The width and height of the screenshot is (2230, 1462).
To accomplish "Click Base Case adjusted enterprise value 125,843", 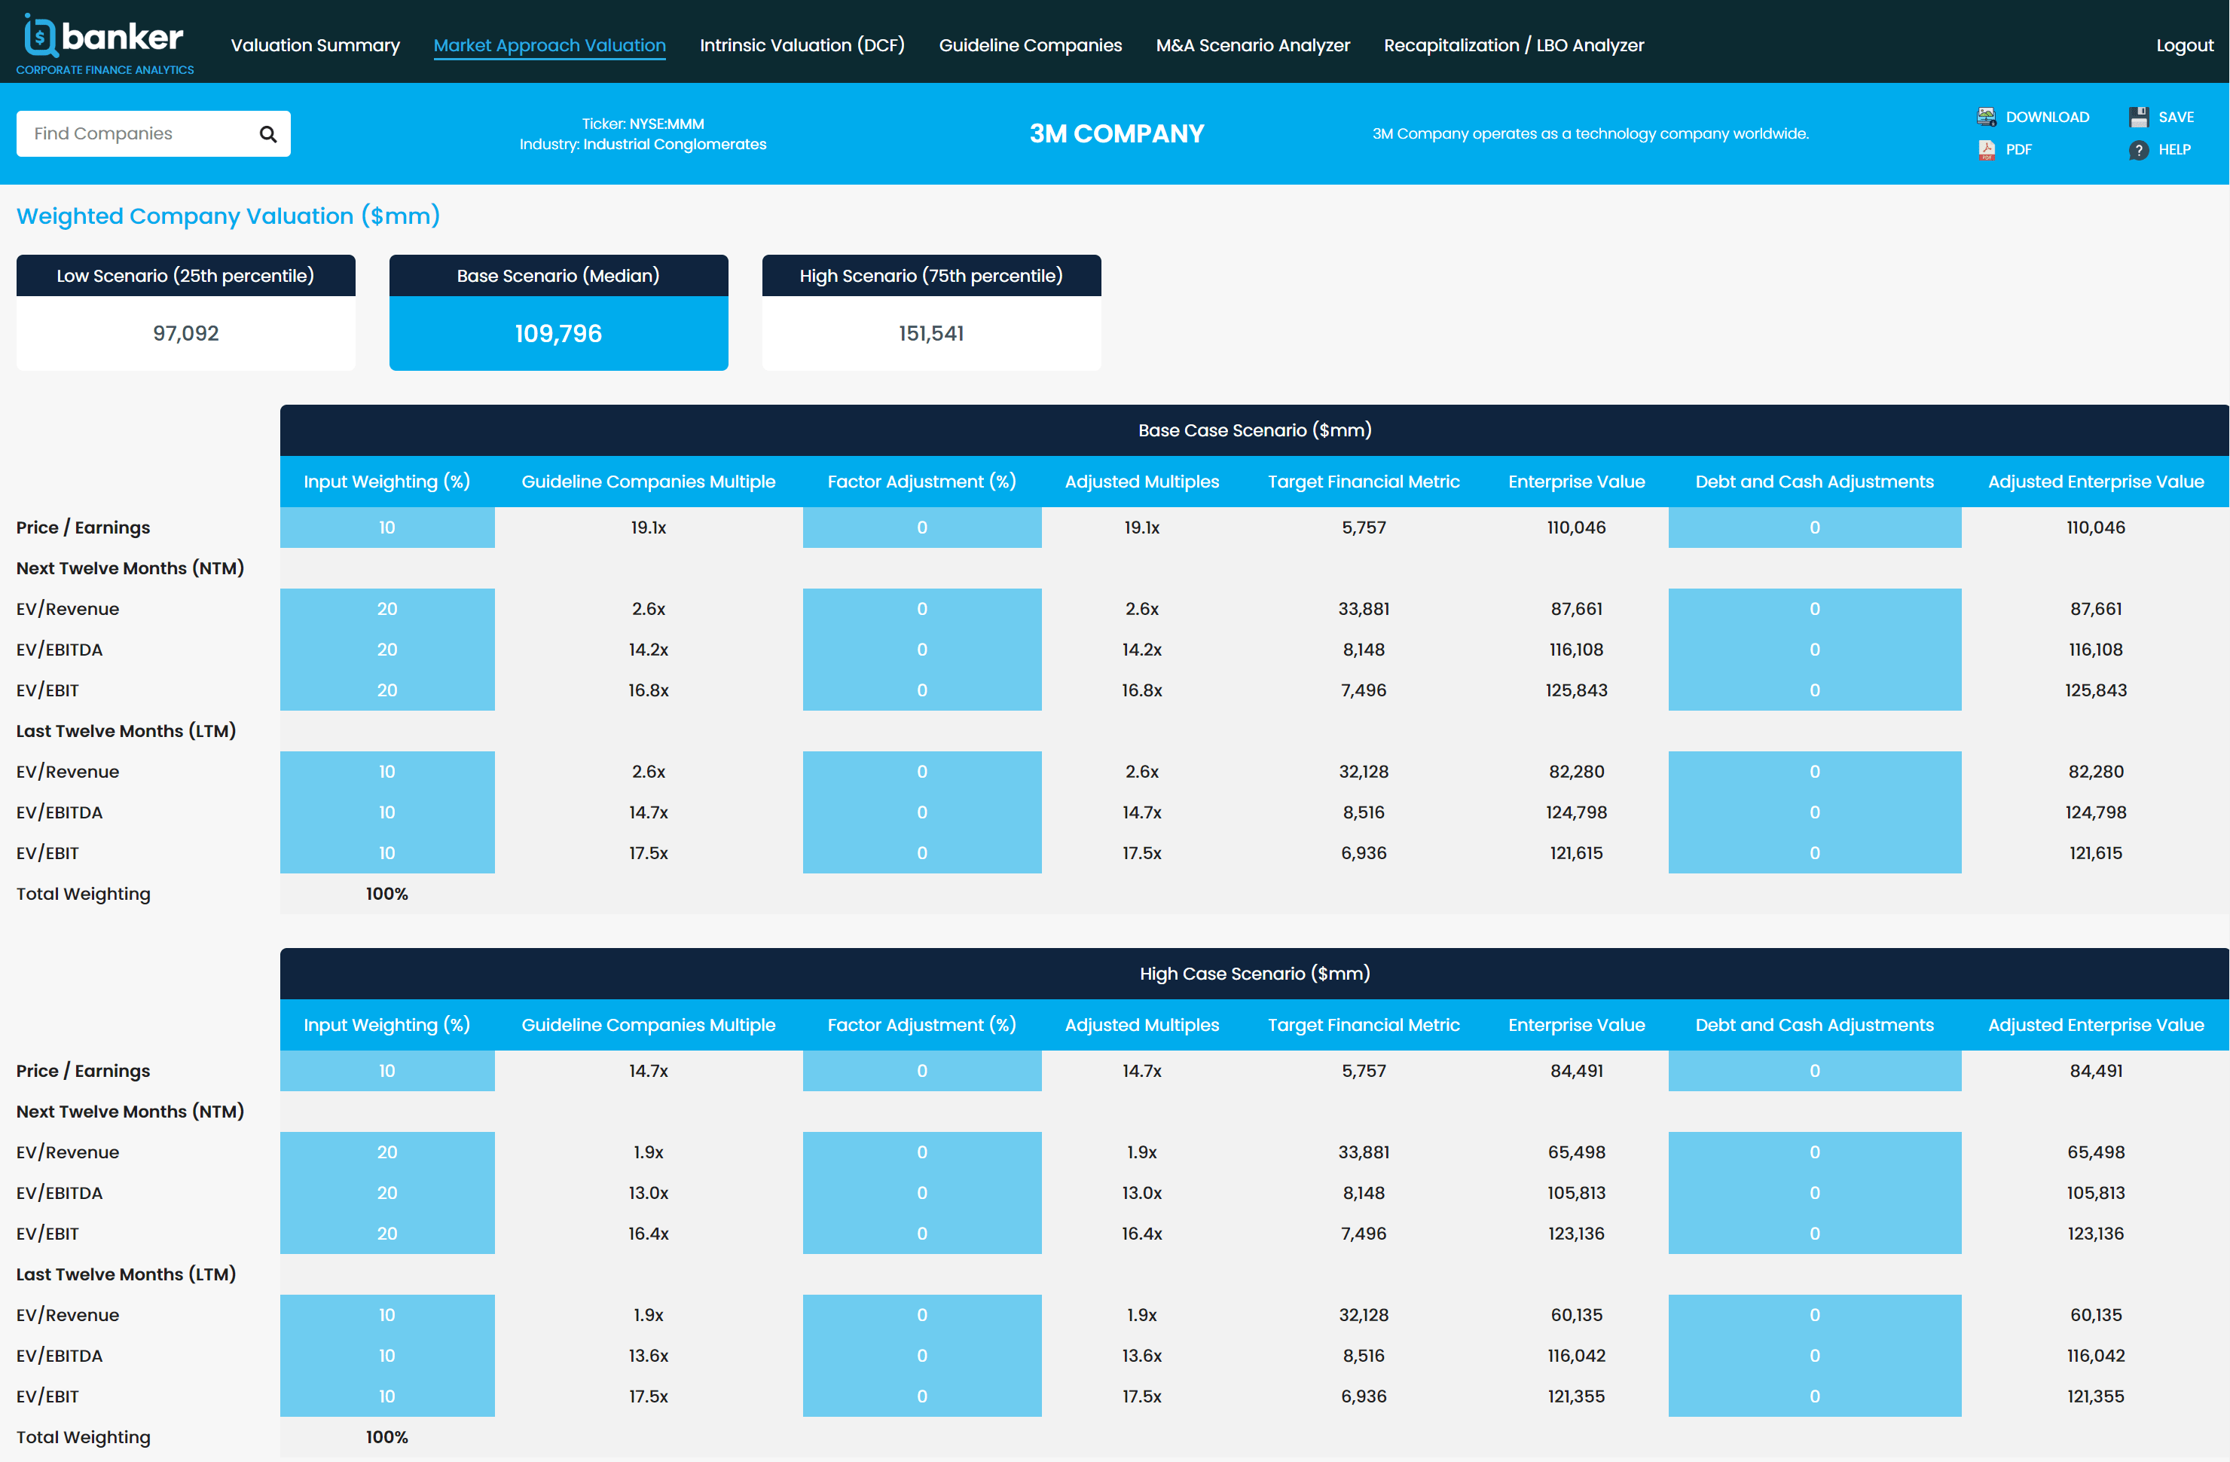I will point(2096,691).
